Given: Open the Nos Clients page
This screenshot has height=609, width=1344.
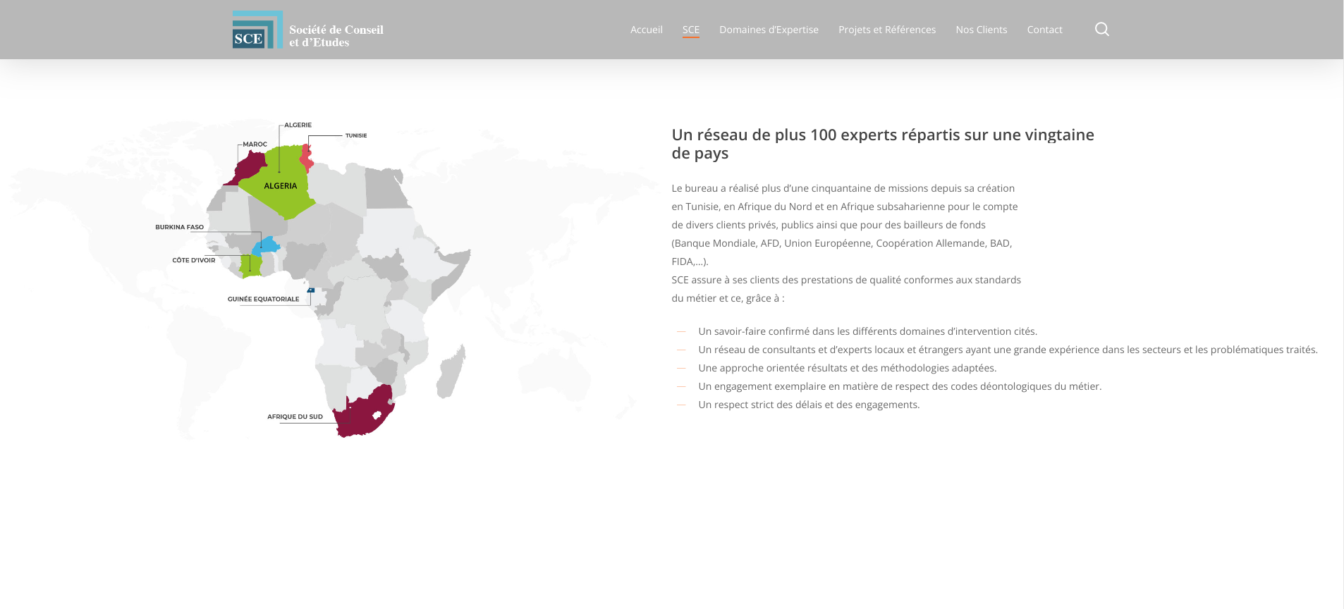Looking at the screenshot, I should (981, 30).
